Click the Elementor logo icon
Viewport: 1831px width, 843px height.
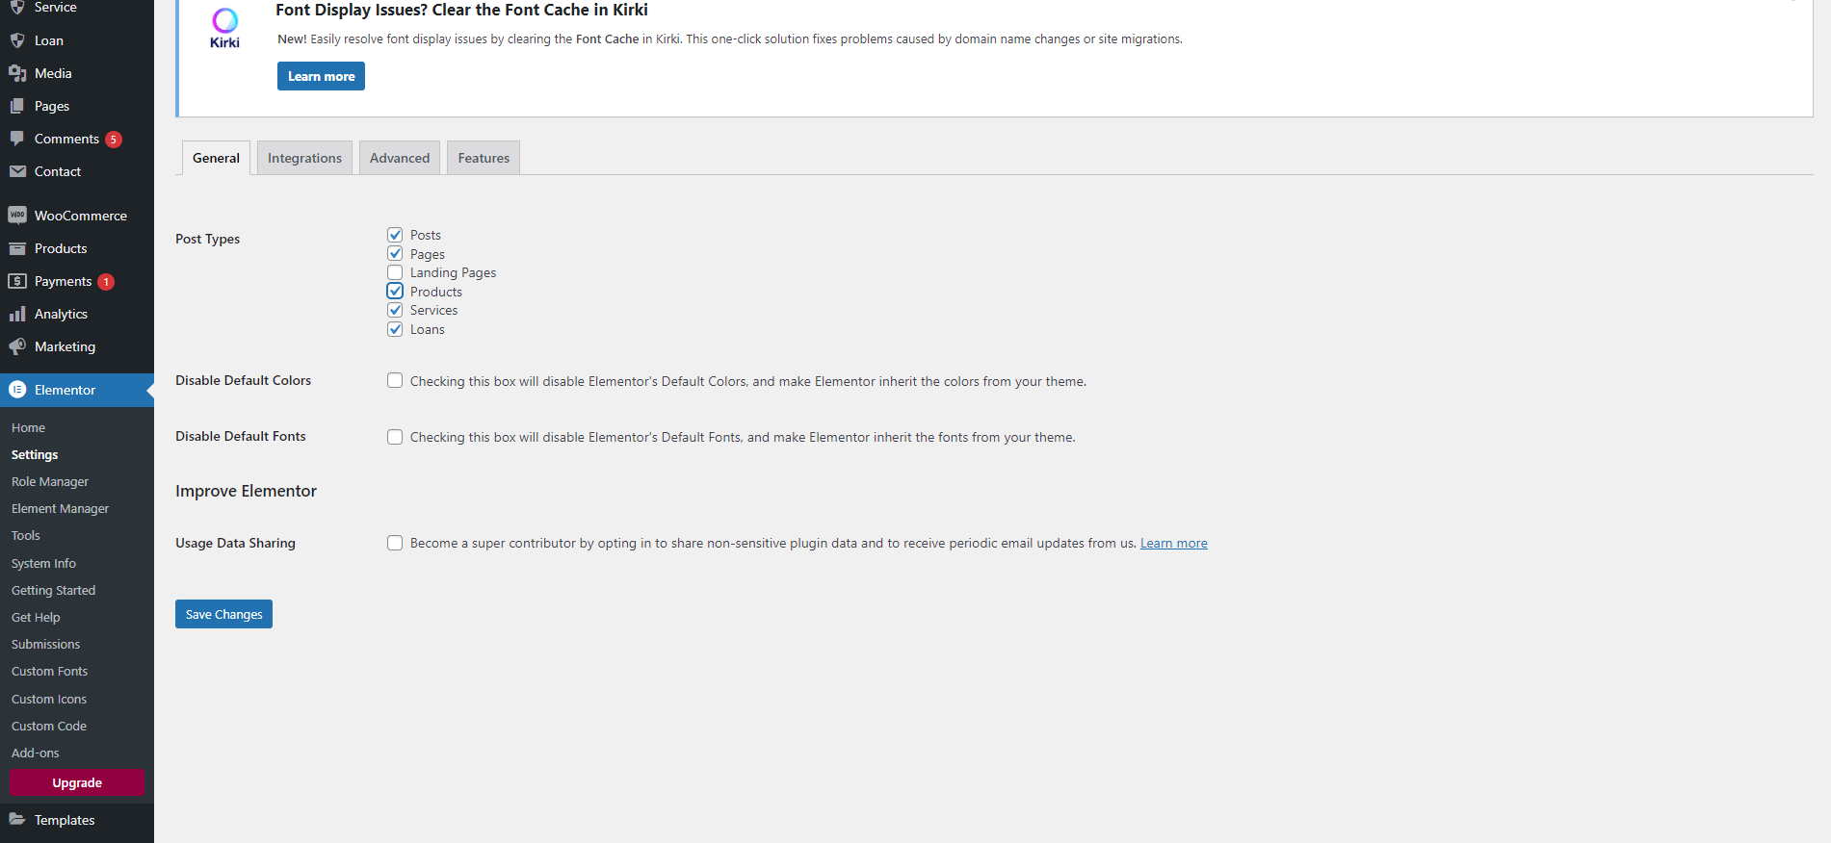(17, 390)
